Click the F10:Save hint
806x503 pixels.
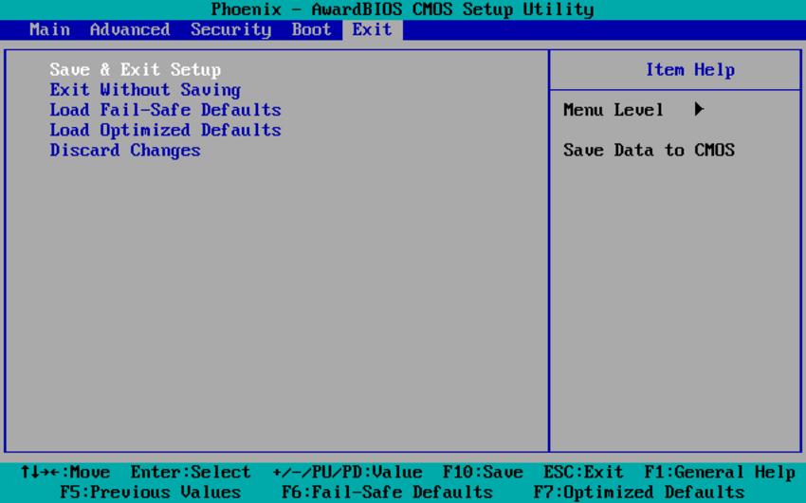click(483, 472)
